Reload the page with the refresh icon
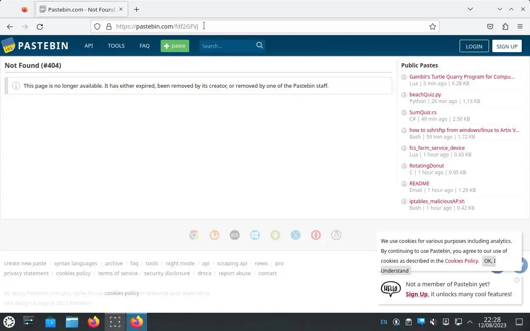This screenshot has height=331, width=530. pos(40,26)
